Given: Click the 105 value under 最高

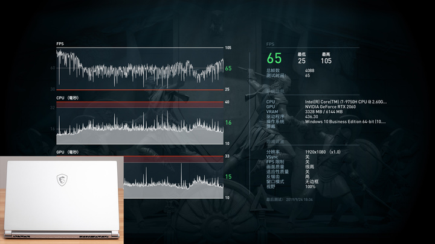Looking at the screenshot, I should [326, 61].
